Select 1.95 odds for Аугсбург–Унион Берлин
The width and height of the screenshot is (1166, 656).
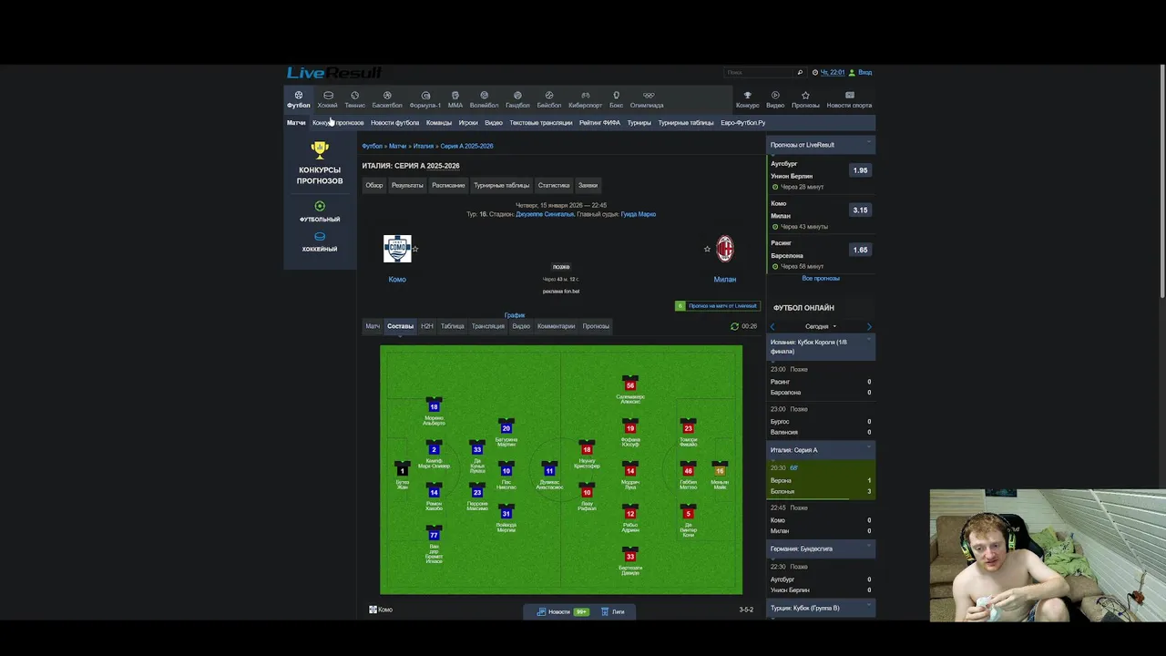860,170
